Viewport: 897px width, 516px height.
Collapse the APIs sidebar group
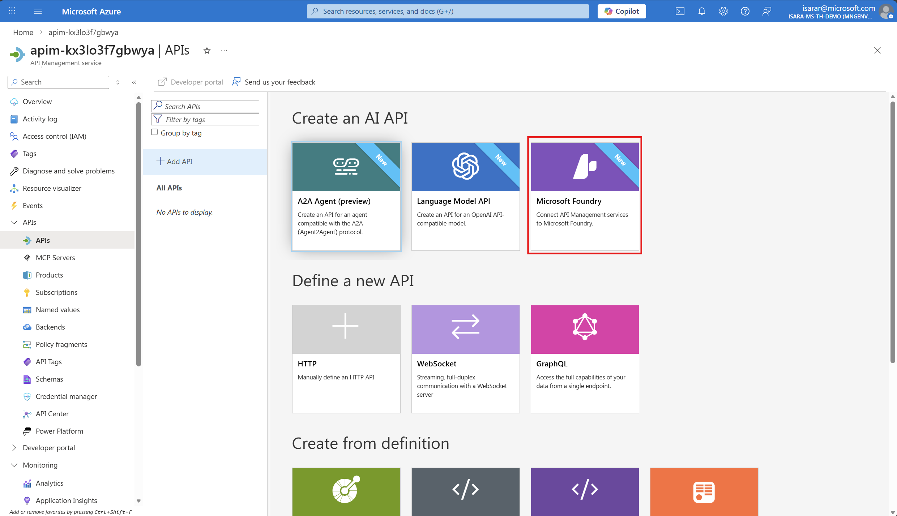pos(14,222)
